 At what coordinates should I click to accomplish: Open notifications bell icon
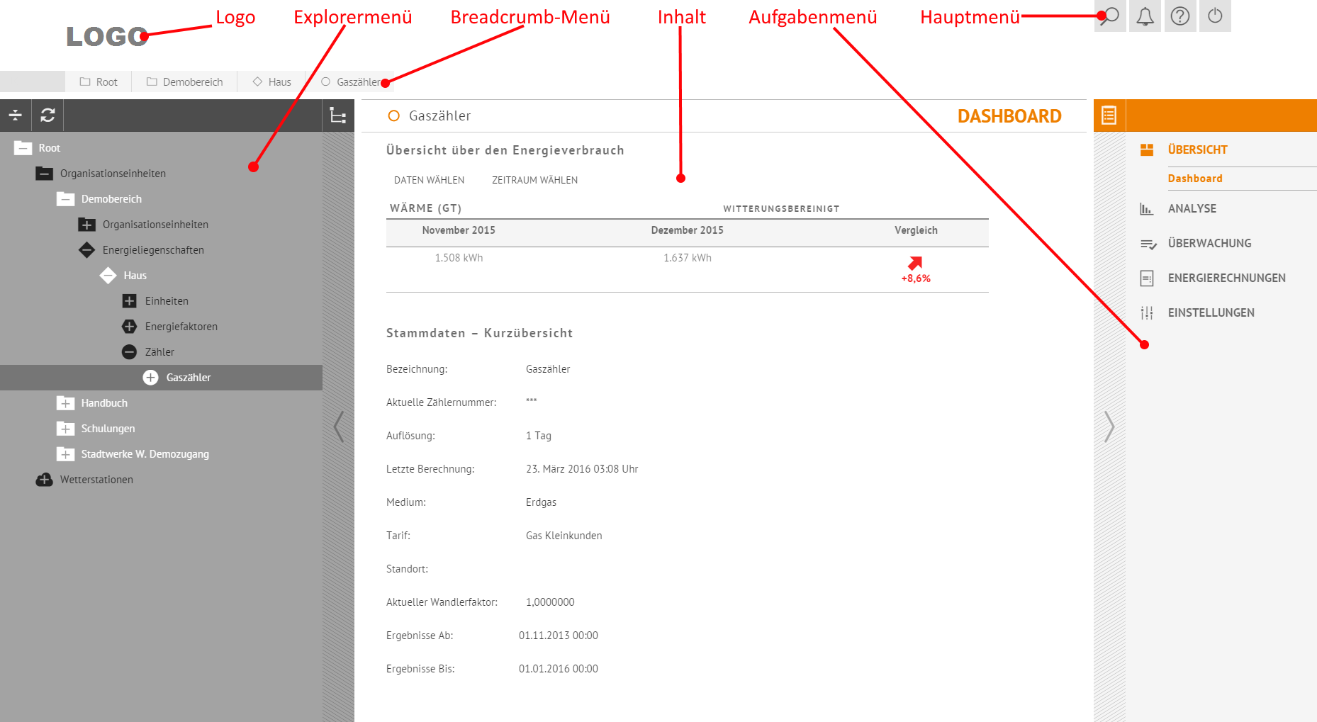pos(1145,16)
